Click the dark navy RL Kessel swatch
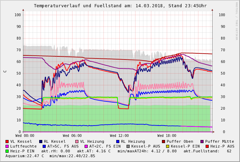Viewport: 240px width, 162px height. [41, 141]
